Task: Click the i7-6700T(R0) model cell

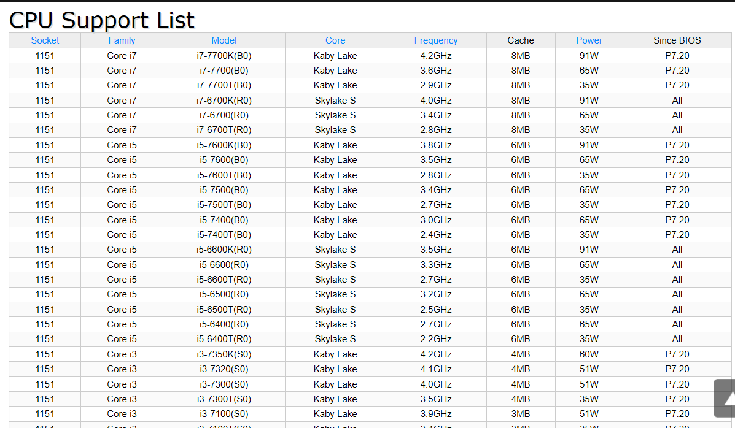Action: coord(224,130)
